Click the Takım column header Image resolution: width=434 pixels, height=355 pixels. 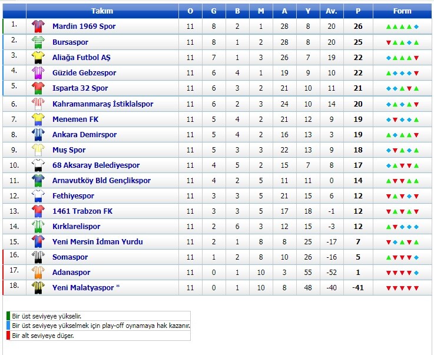click(102, 11)
